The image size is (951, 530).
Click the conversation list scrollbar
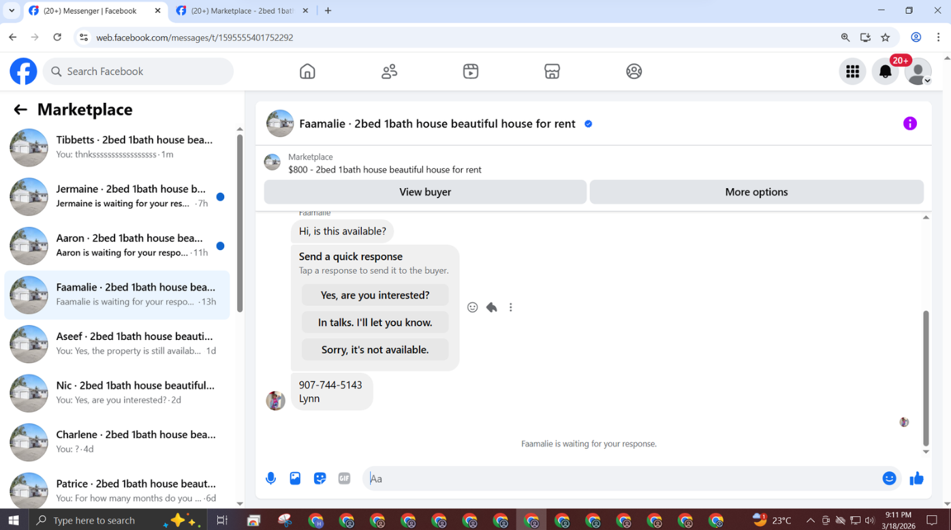pos(240,223)
